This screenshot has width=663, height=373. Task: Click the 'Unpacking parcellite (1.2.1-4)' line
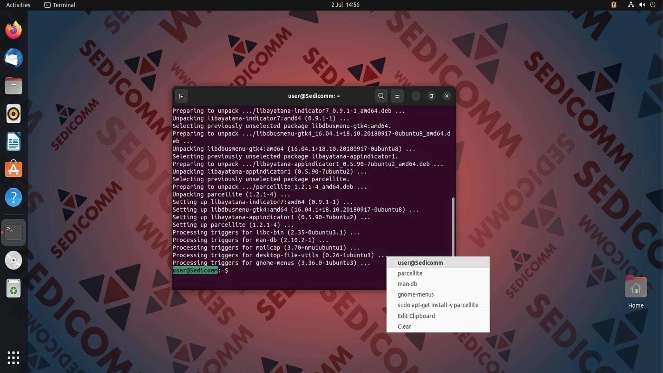(x=231, y=194)
